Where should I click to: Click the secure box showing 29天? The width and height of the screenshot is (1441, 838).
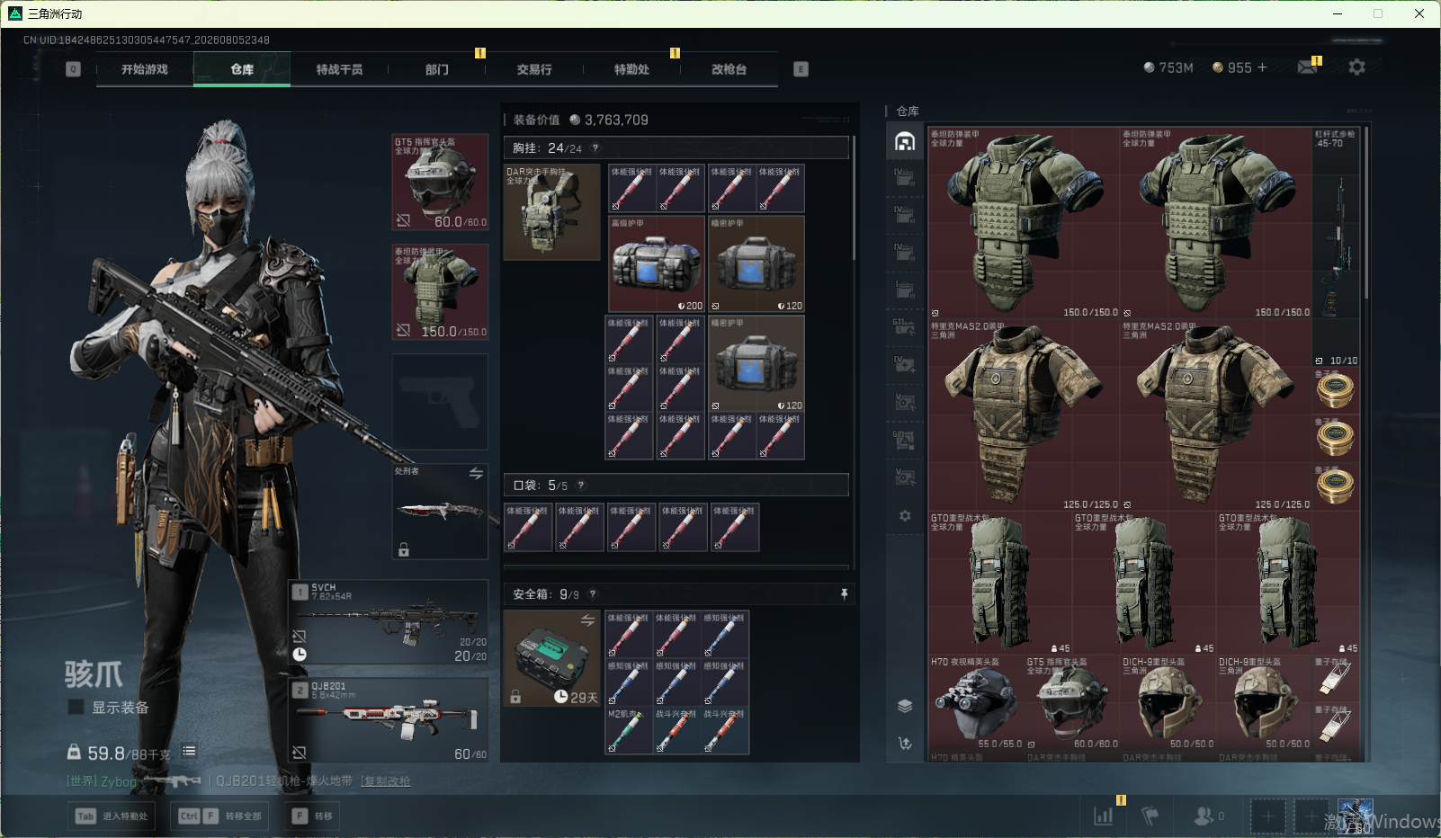(551, 658)
